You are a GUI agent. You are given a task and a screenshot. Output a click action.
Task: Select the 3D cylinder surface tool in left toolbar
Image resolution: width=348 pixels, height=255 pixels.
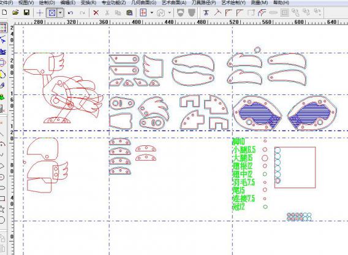(x=2, y=63)
